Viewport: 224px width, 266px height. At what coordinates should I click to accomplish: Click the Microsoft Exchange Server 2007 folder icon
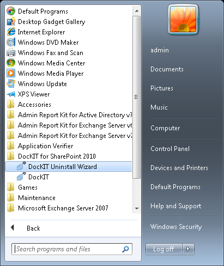[x=10, y=208]
